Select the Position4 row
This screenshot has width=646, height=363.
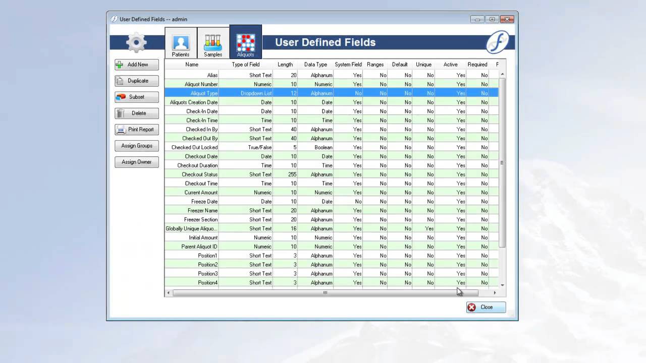click(x=332, y=283)
